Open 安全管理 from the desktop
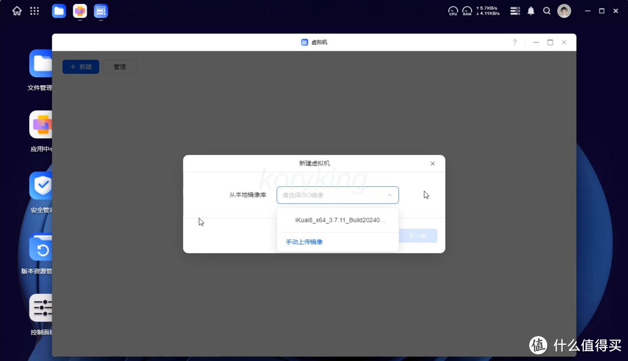 [41, 186]
